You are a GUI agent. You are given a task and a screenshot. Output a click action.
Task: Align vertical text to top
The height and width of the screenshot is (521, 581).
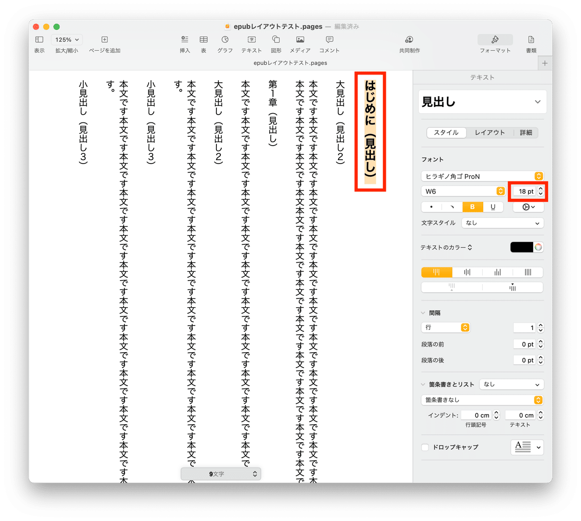point(437,272)
